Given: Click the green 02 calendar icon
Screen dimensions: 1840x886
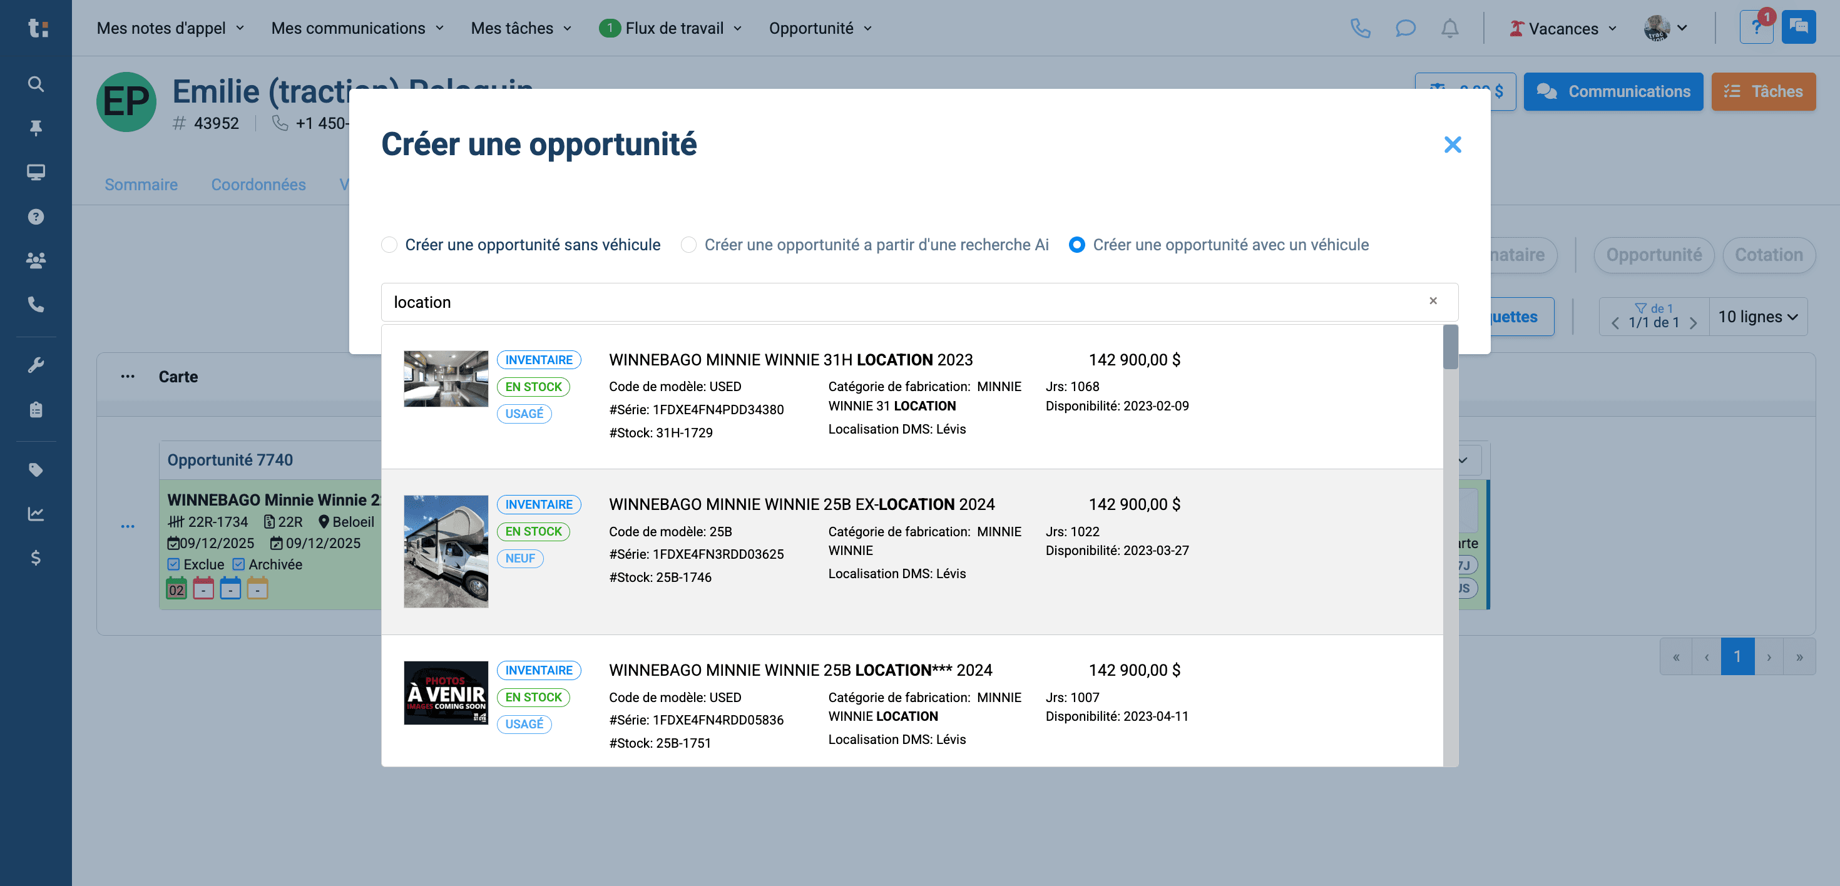Looking at the screenshot, I should (176, 588).
